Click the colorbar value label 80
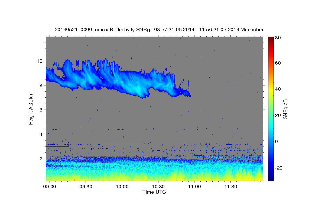The width and height of the screenshot is (325, 217). 278,38
